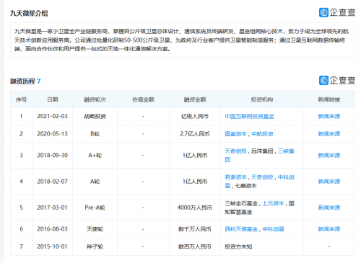361x263 pixels.
Task: Open 国富资本 investor link
Action: (235, 134)
